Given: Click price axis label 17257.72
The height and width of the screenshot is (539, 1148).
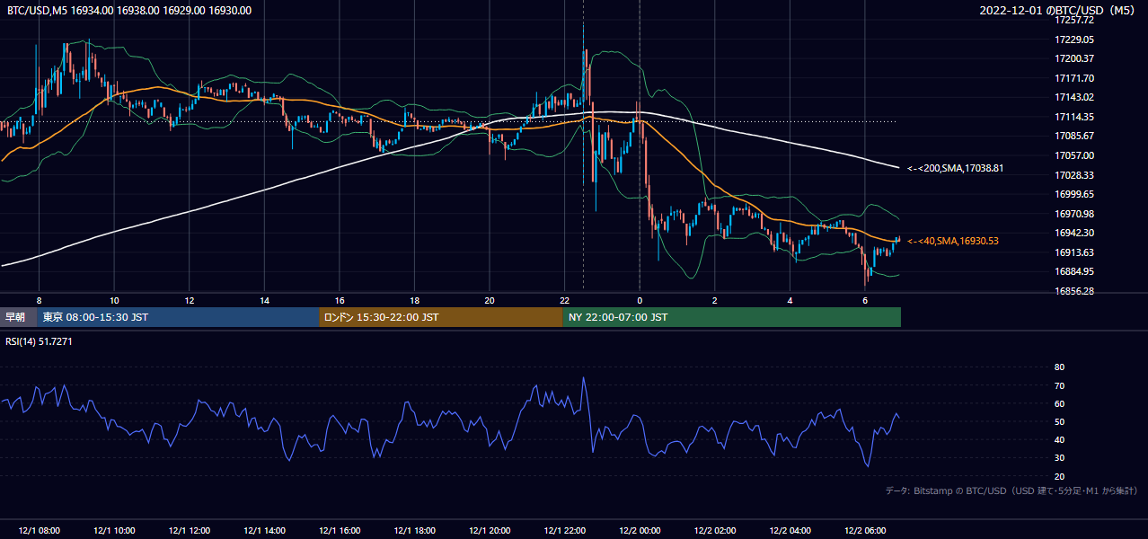Looking at the screenshot, I should pos(1074,20).
